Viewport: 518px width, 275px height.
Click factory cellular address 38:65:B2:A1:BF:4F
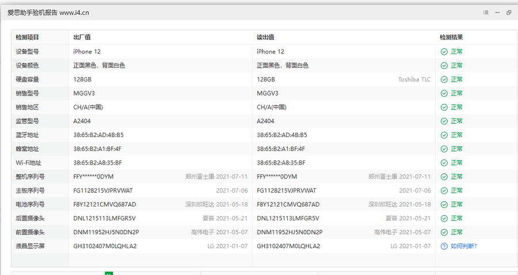(97, 148)
